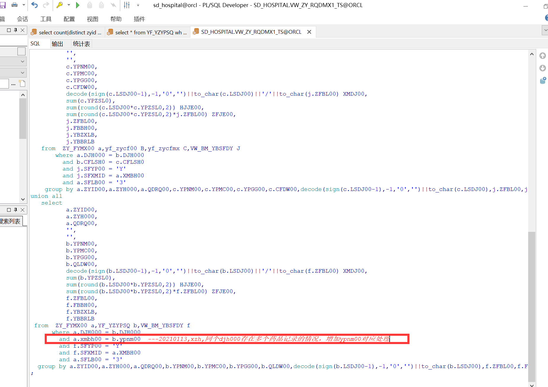
Task: Run the query with the green Execute button
Action: (x=78, y=5)
